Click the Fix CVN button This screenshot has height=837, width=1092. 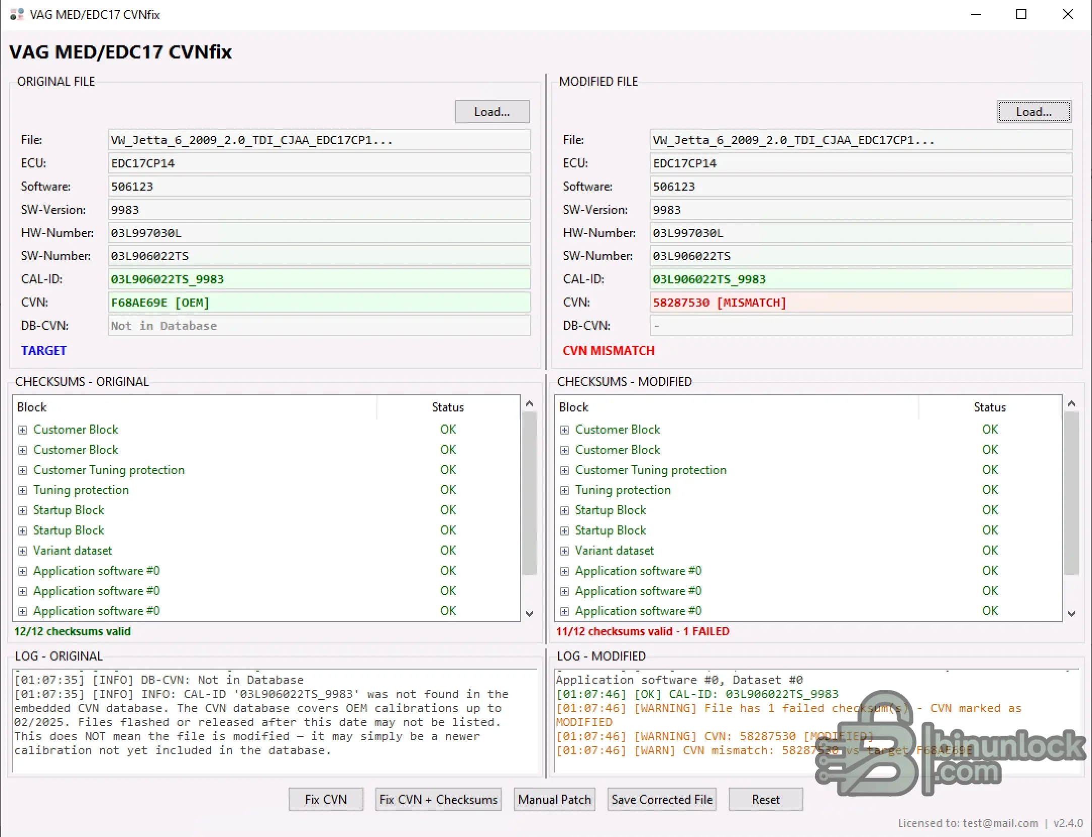pos(326,799)
